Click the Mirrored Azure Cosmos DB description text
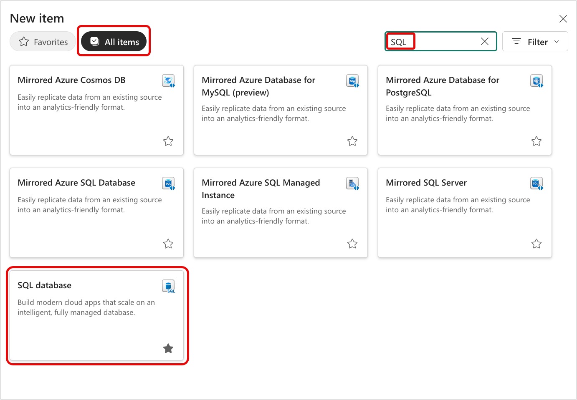Screen dimensions: 577x400 tap(89, 102)
